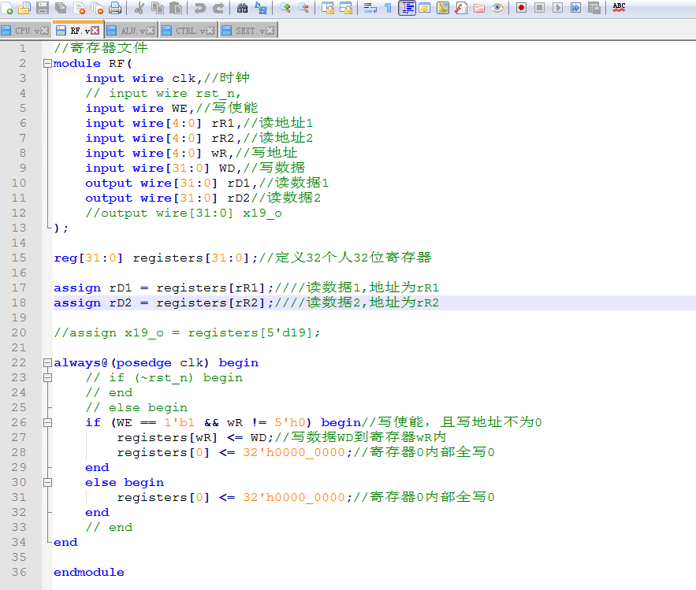Click the New file toolbar icon
This screenshot has width=696, height=590.
6,8
